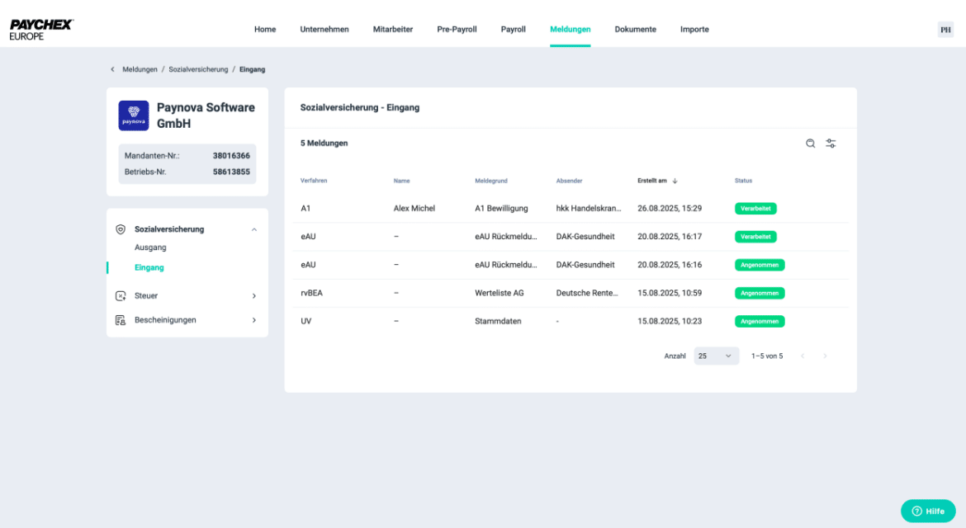Click pagination text 1–5 von 5
966x528 pixels.
(x=767, y=356)
